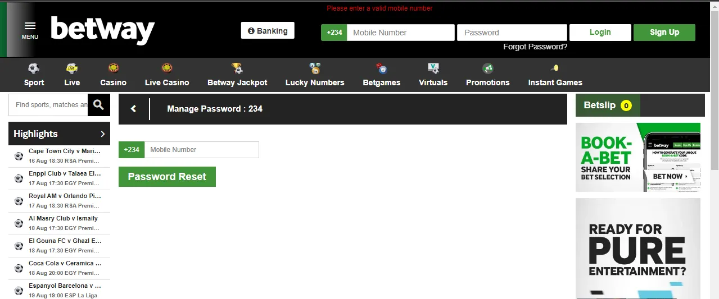Click the Find sports search field
Screen dimensions: 719x299
(x=48, y=105)
